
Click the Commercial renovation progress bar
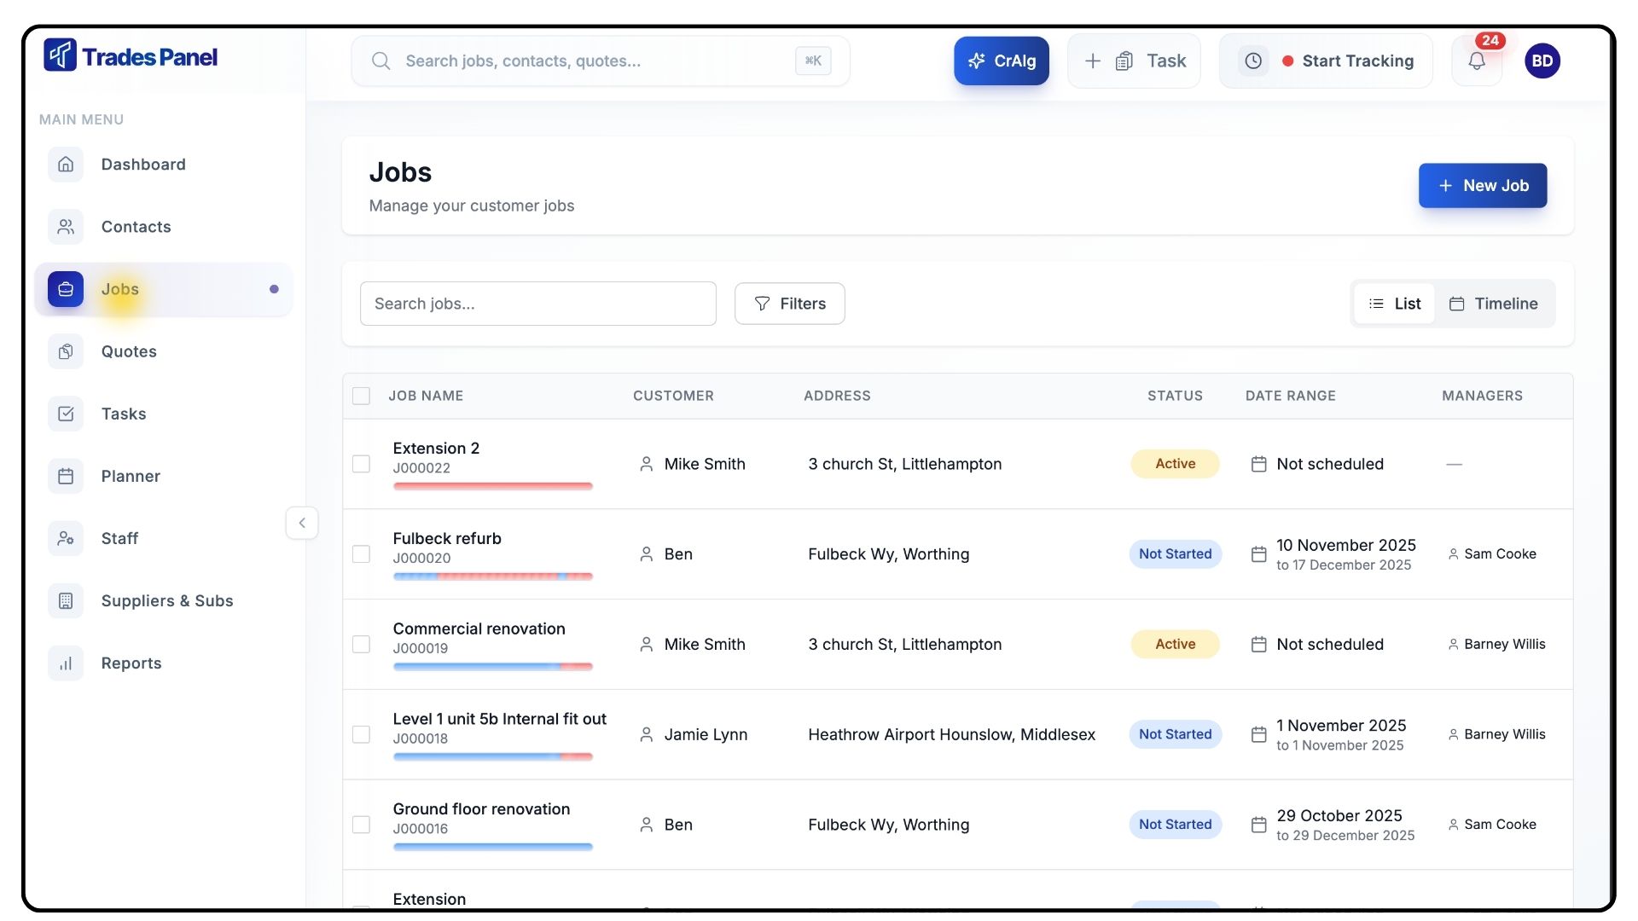492,666
